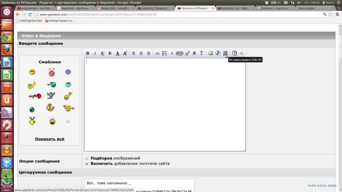Insert a video via film icon

(x=226, y=53)
